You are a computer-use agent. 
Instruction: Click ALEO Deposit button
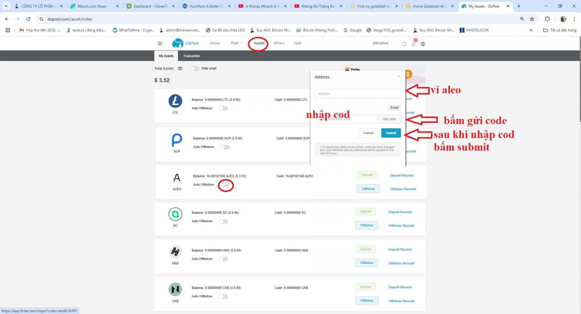[367, 175]
